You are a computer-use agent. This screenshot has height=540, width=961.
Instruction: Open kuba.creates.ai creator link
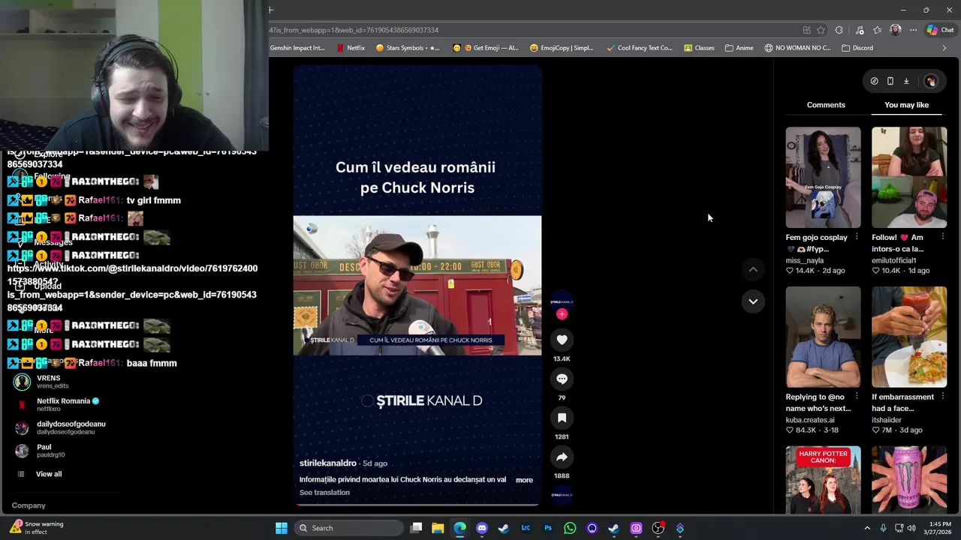810,420
